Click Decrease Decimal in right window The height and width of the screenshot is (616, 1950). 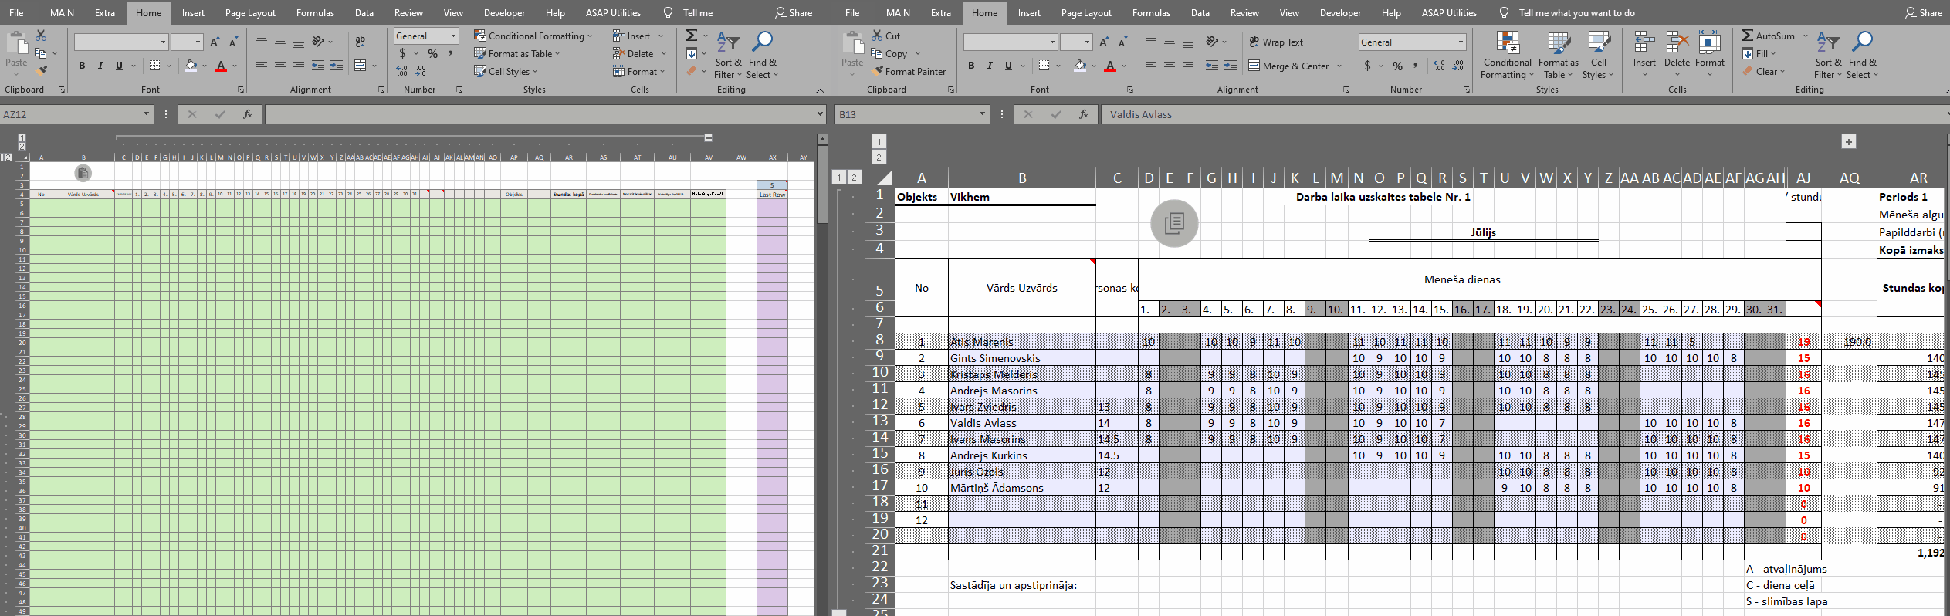point(1457,66)
